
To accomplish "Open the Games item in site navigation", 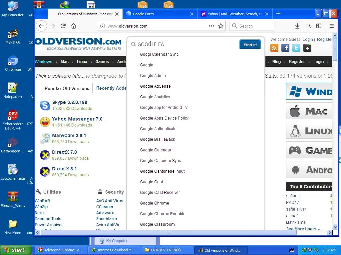I will coord(102,61).
